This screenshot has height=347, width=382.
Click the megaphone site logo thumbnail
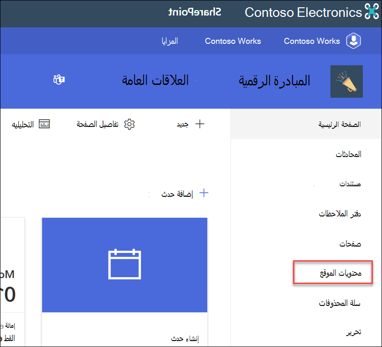coord(346,81)
